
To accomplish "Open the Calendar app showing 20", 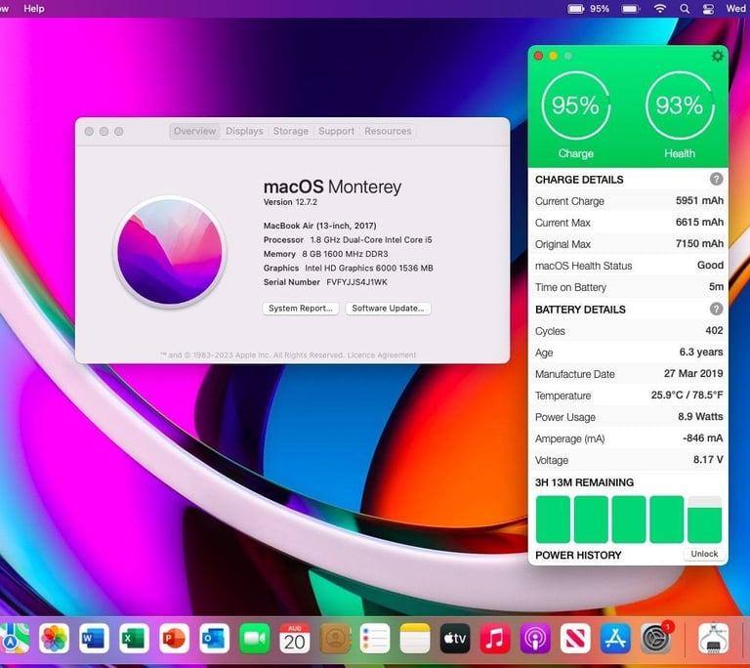I will pos(295,639).
